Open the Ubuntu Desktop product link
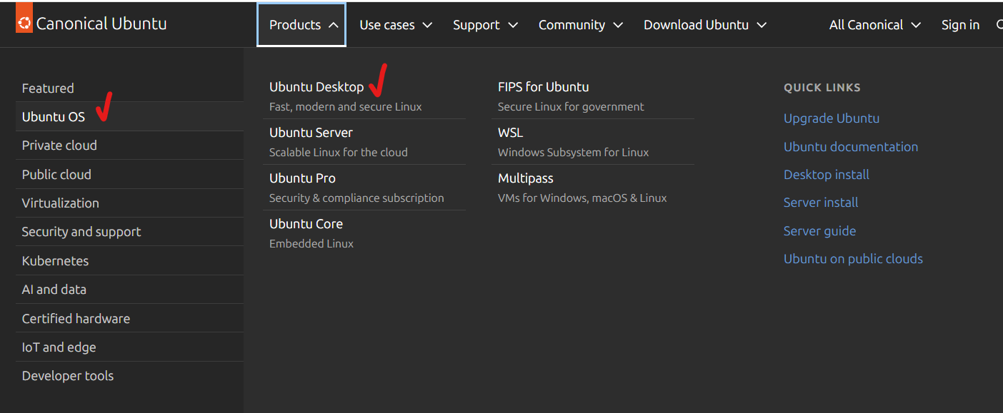The image size is (1003, 413). coord(316,87)
